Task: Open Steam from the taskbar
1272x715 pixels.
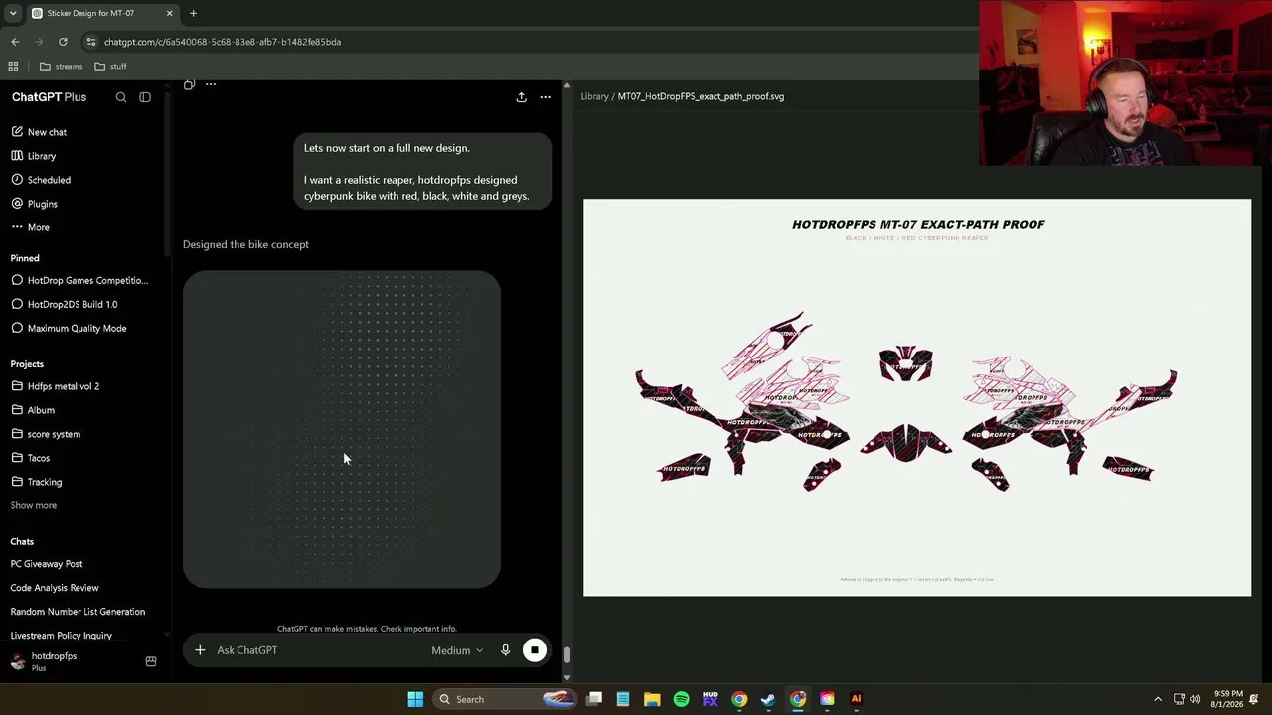Action: pos(768,699)
